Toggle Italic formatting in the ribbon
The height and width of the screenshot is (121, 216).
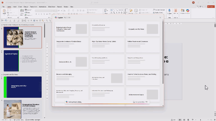pos(39,14)
